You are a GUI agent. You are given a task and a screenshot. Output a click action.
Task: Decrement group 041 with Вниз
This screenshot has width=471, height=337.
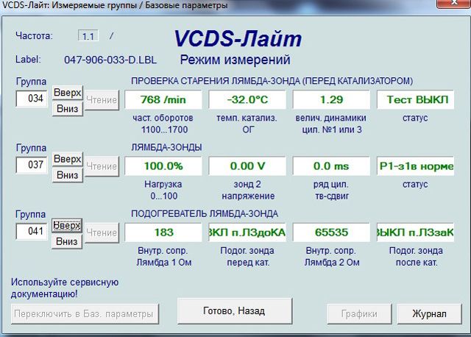[67, 241]
